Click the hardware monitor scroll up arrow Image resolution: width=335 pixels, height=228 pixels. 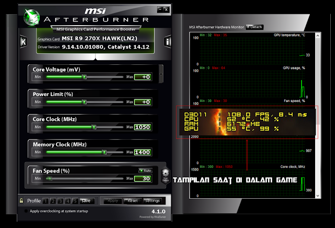tap(318, 36)
